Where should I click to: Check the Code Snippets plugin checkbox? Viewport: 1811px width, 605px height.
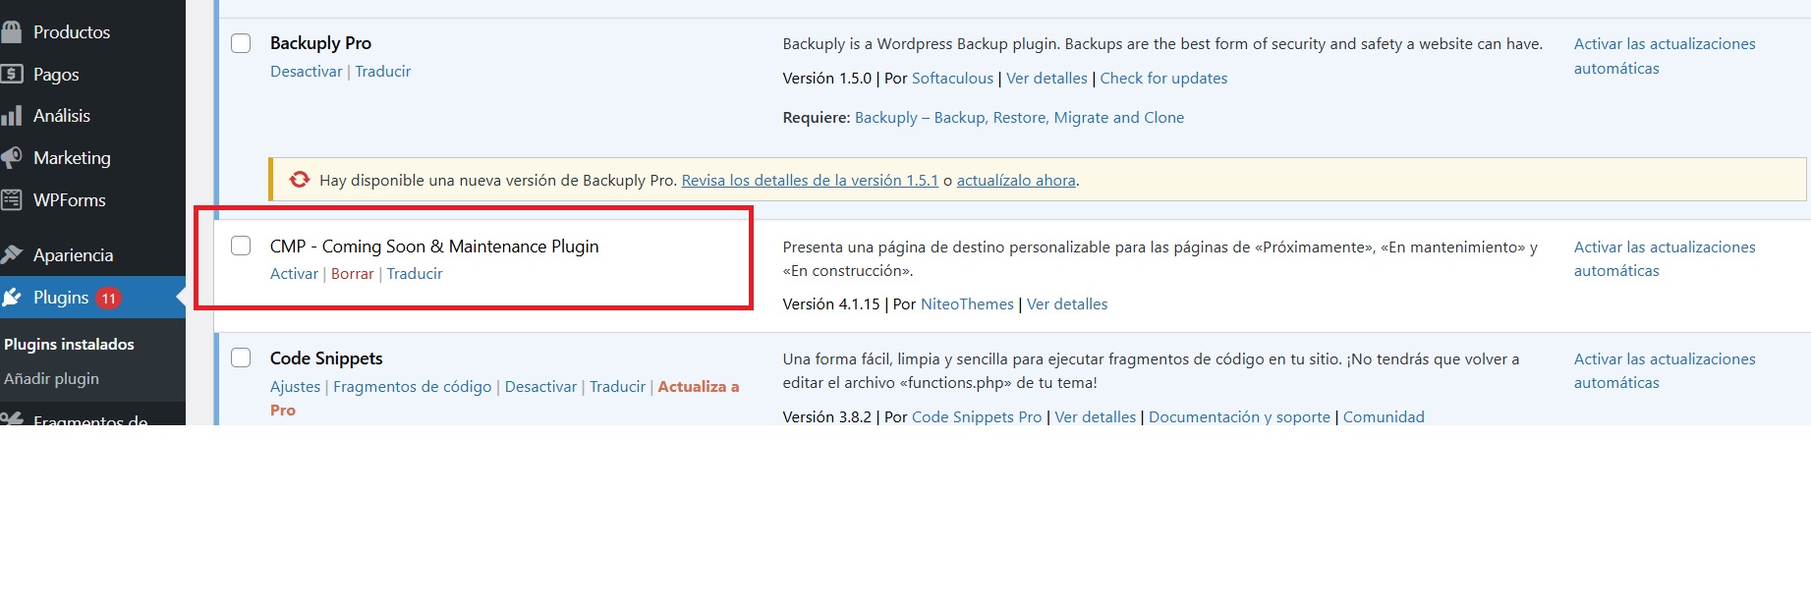point(241,357)
